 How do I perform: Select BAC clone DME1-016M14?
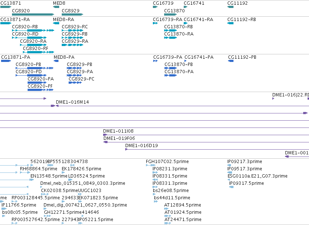pyautogui.click(x=72, y=102)
